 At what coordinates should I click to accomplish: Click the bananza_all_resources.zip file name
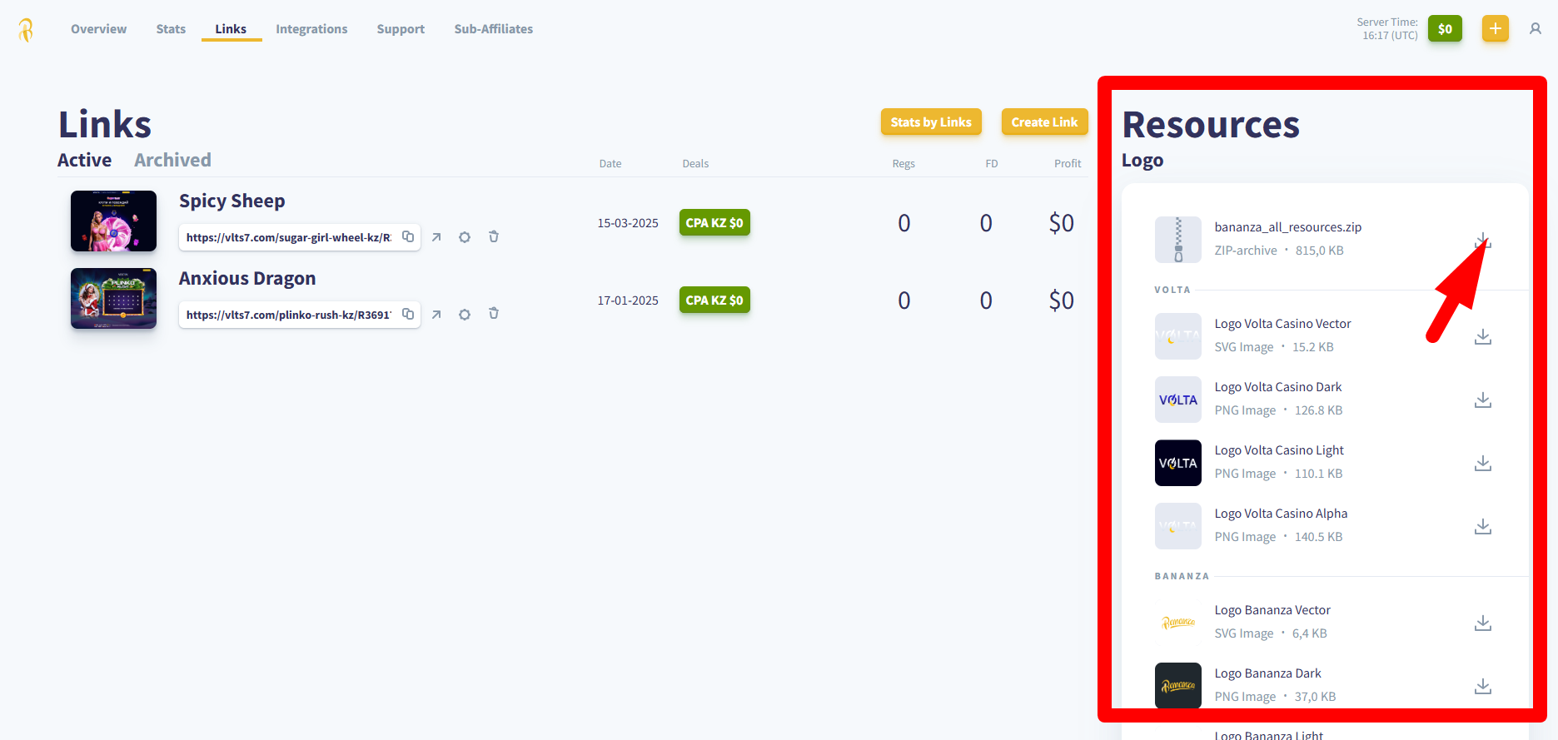pyautogui.click(x=1288, y=227)
